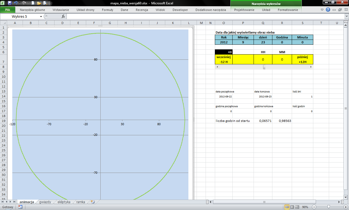The height and width of the screenshot is (210, 349).
Task: Click right arrow of the hour scrollbar control
Action: point(311,67)
